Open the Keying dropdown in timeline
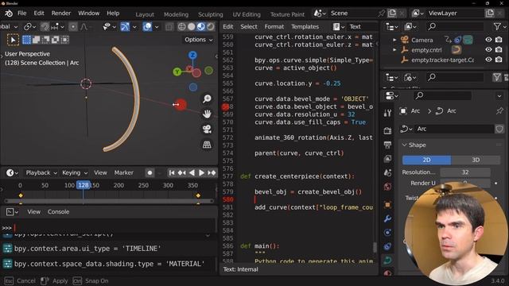509x286 pixels. 74,173
